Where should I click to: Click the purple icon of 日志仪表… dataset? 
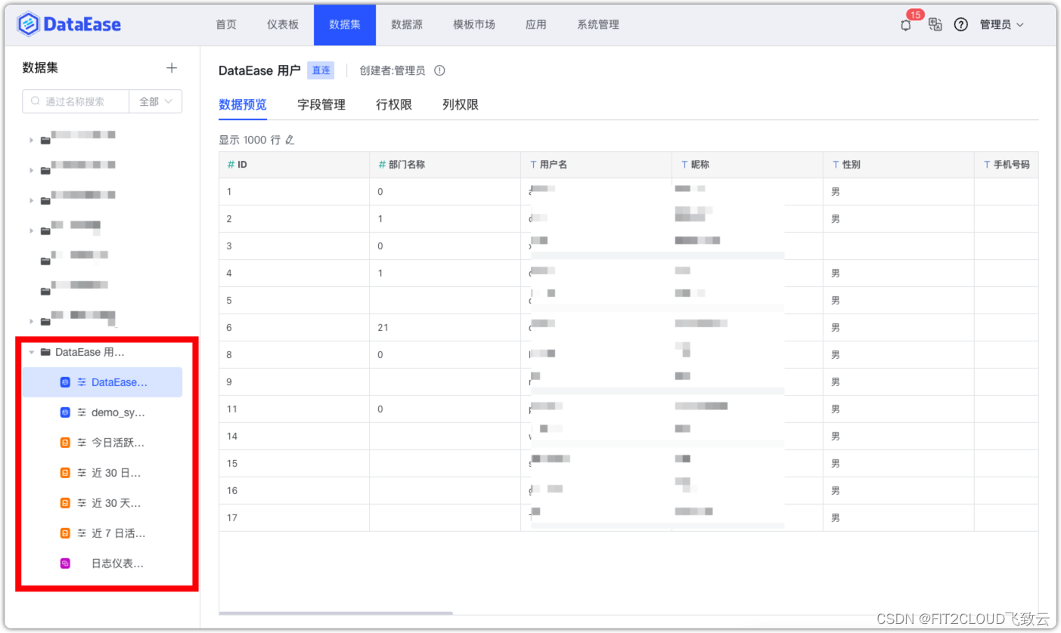[65, 564]
